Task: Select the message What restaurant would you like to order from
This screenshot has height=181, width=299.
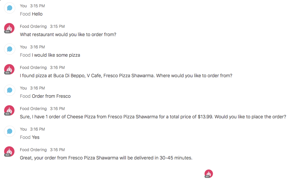Action: [x=68, y=34]
